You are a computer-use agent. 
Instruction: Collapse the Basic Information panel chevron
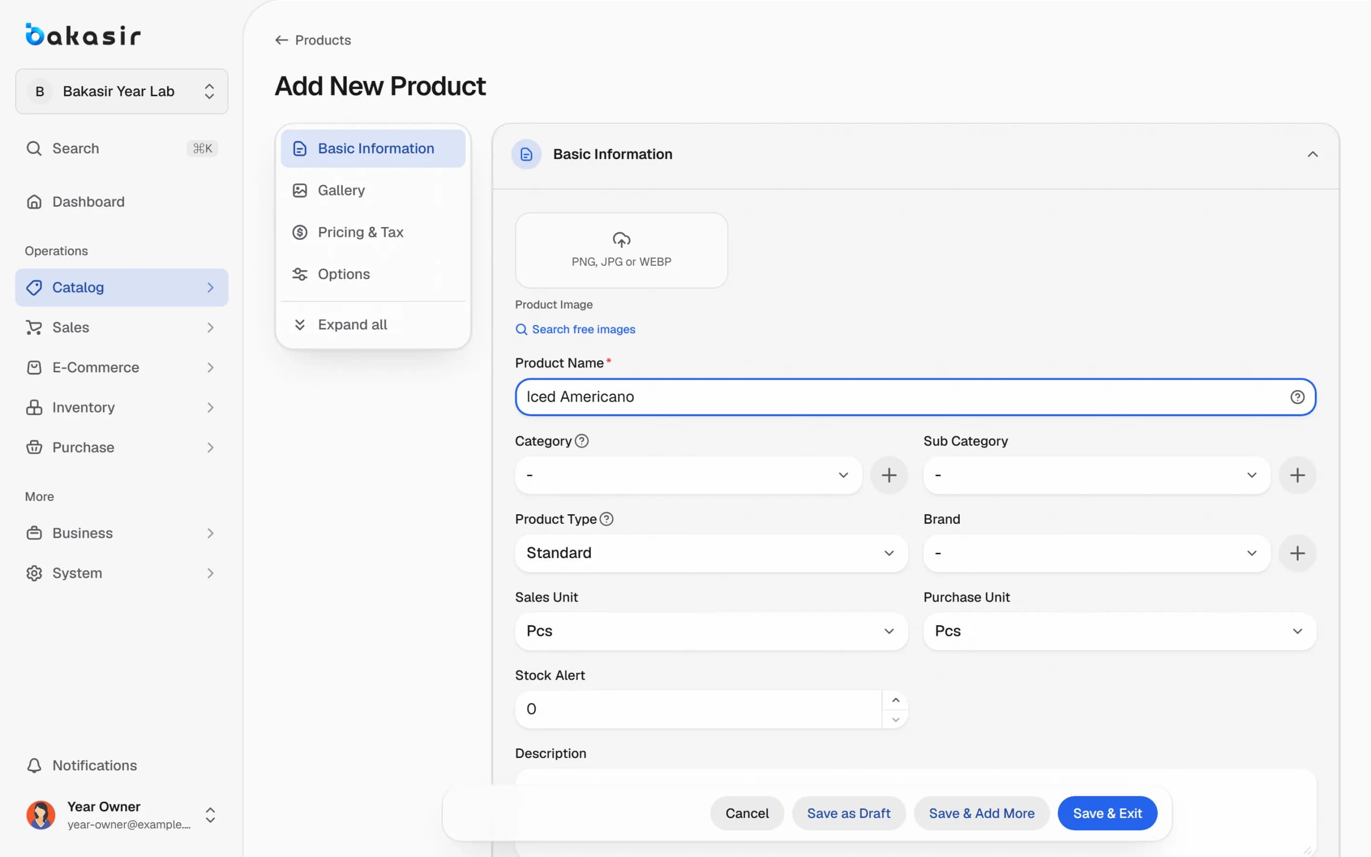(1312, 154)
